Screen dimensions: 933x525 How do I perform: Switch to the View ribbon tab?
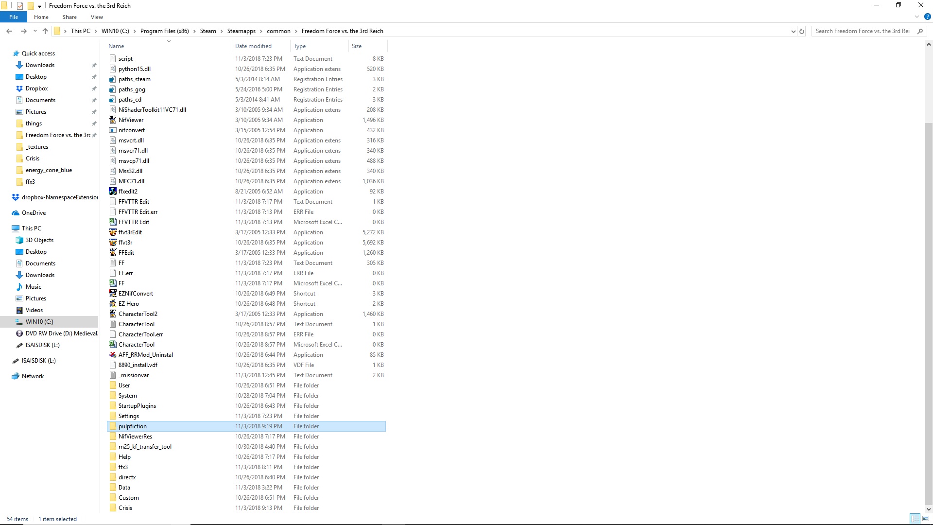click(97, 17)
